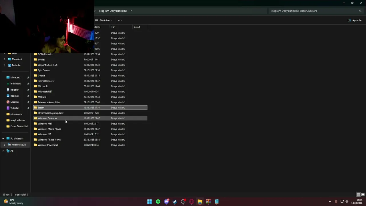366x206 pixels.
Task: Click the search magnifier icon
Action: click(360, 11)
